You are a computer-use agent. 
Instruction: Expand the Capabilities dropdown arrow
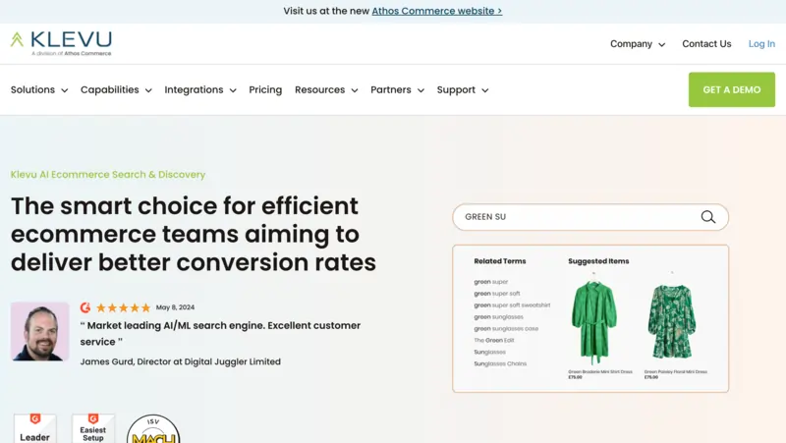148,90
